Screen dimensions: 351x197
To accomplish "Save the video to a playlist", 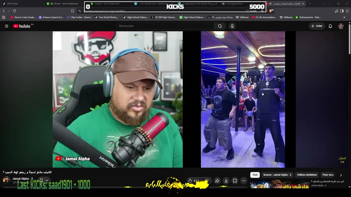I will click(235, 181).
